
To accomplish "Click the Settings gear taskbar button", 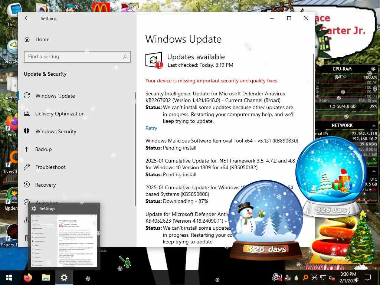I will (x=64, y=278).
